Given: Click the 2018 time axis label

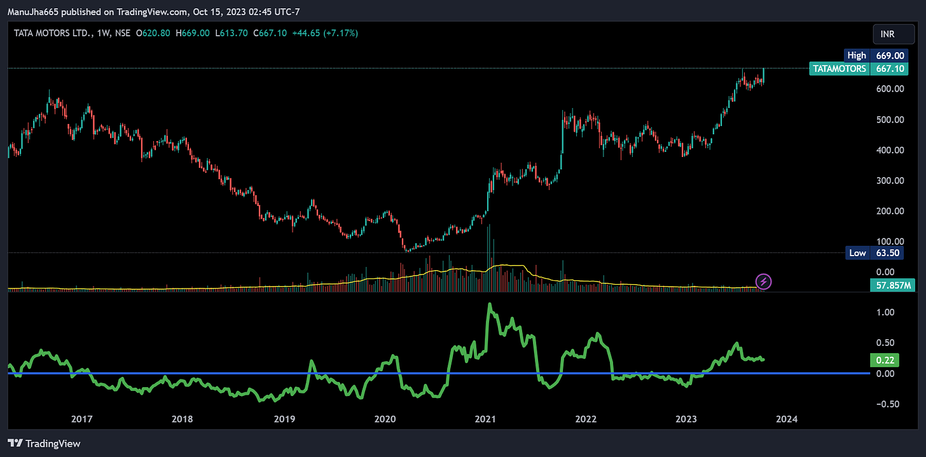Looking at the screenshot, I should [183, 419].
